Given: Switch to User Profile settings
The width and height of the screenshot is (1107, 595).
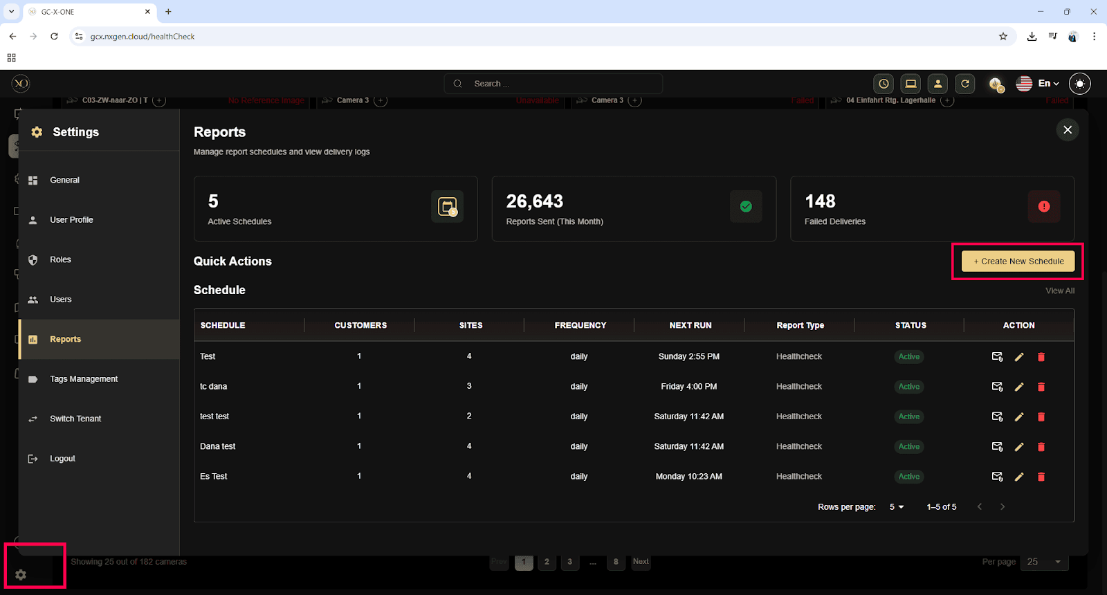Looking at the screenshot, I should (x=71, y=220).
